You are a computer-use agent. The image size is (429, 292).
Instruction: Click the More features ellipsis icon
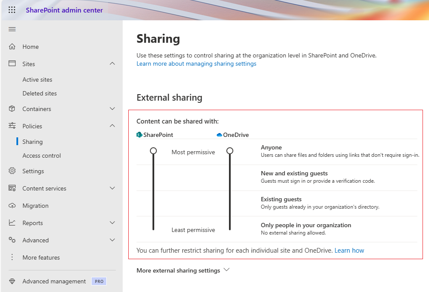13,257
